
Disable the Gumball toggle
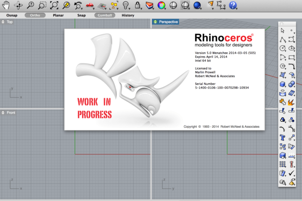105,15
